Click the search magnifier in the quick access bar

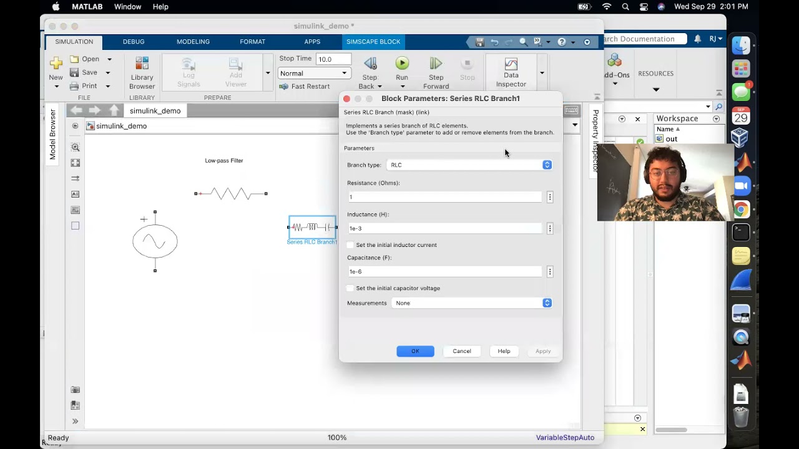pos(523,42)
